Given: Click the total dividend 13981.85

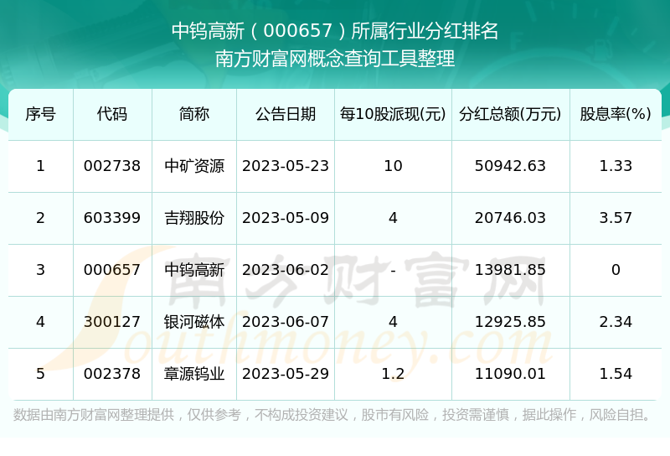Looking at the screenshot, I should 510,270.
